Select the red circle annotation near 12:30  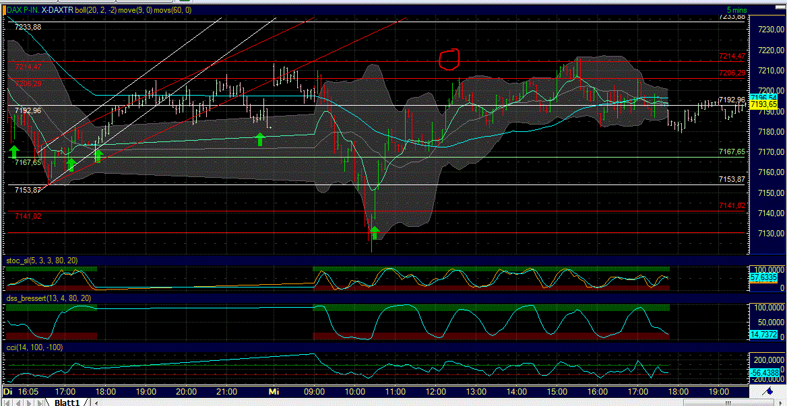tap(450, 59)
